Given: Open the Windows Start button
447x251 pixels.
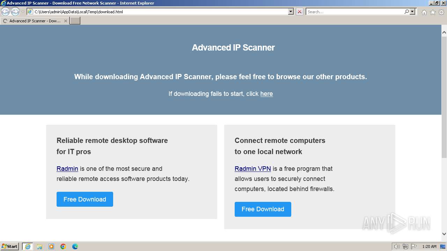Looking at the screenshot, I should click(10, 246).
